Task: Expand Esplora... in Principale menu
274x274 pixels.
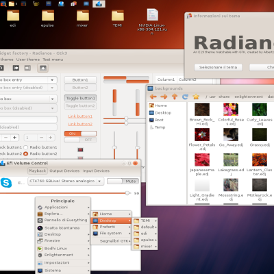Action: 63,214
